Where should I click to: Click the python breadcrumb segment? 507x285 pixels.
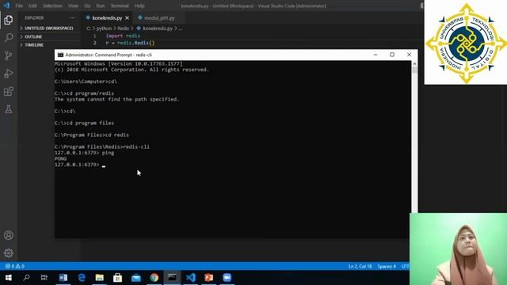click(104, 28)
